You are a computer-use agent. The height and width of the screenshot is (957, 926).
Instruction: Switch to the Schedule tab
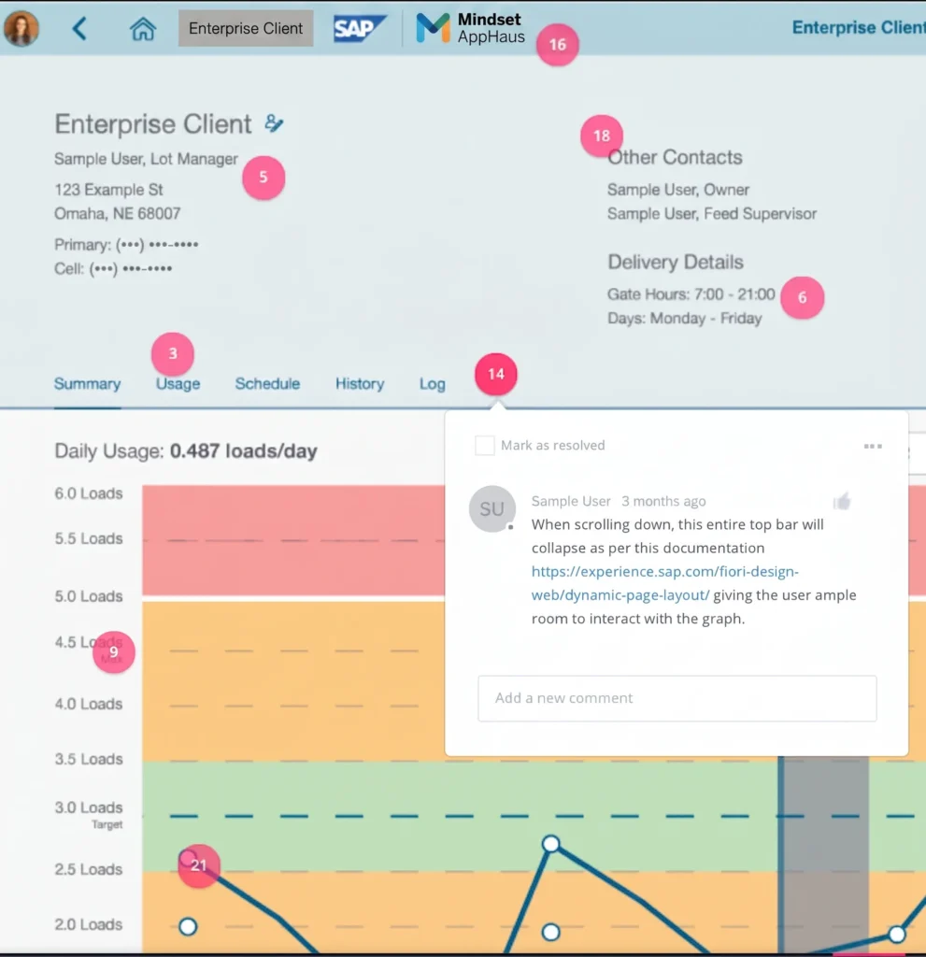[x=267, y=384]
